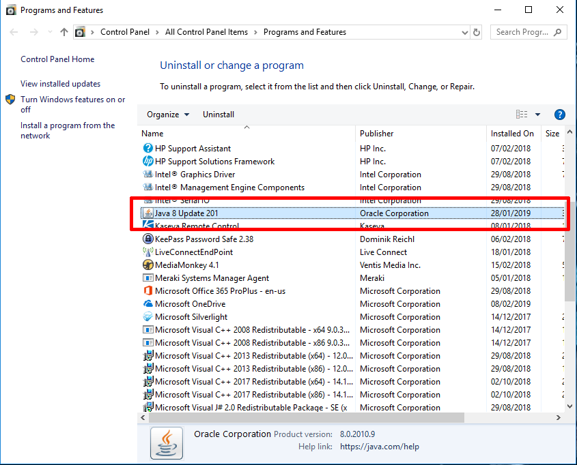Click the Back navigation arrow
This screenshot has height=465, width=577.
pos(14,32)
